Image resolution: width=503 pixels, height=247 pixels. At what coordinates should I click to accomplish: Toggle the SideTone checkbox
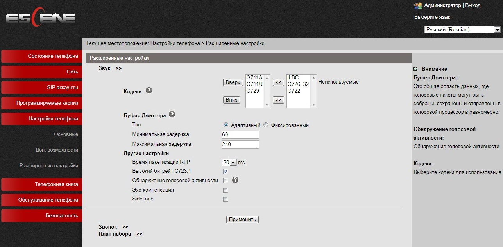[x=226, y=199]
